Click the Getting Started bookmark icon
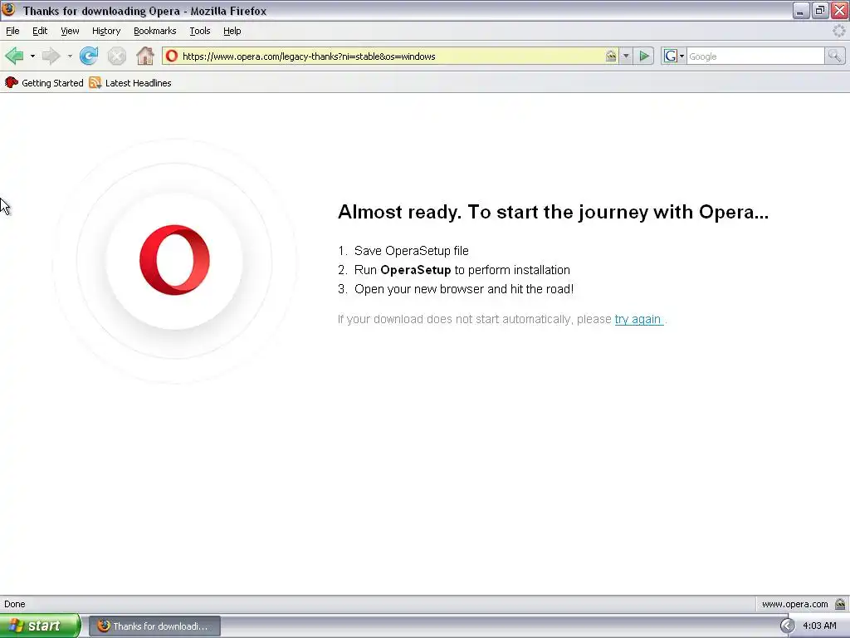The image size is (850, 638). (x=12, y=82)
